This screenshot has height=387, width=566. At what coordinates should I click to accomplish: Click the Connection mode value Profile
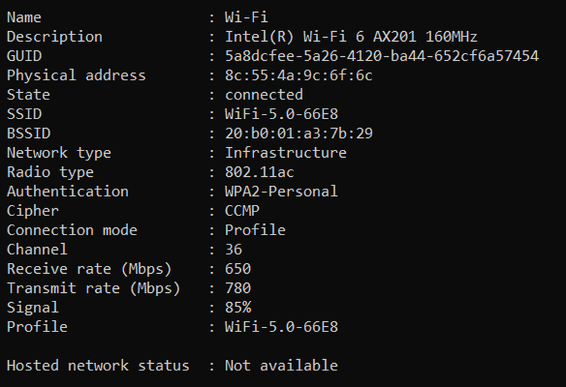pos(255,230)
